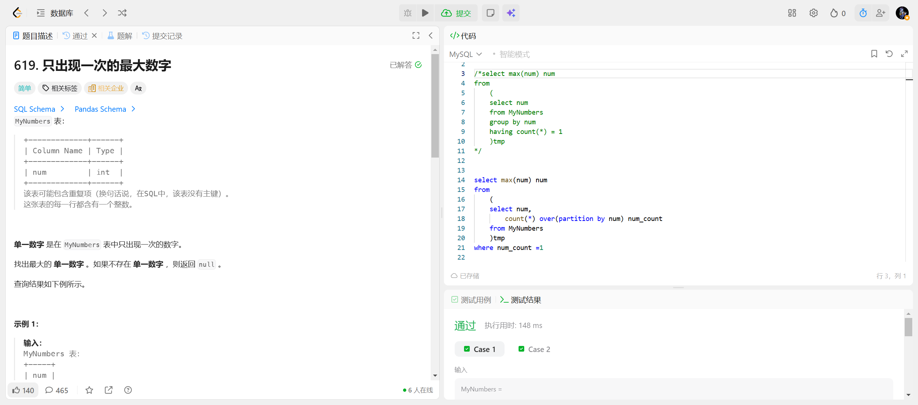
Task: Expand the Pandas Schema section
Action: point(105,109)
